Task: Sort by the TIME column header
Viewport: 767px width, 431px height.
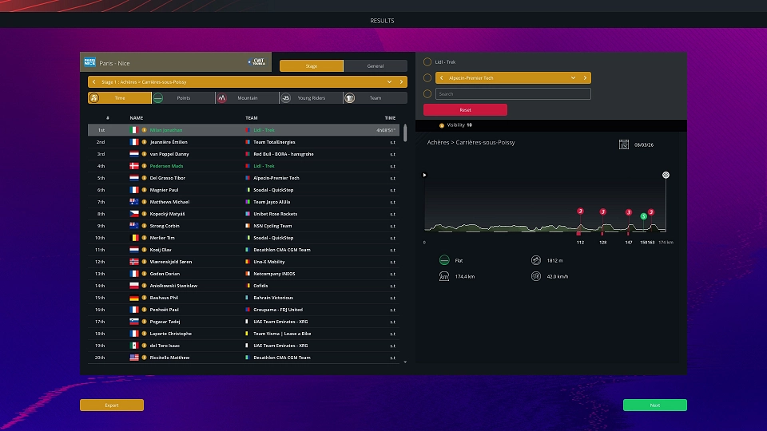Action: (x=390, y=118)
